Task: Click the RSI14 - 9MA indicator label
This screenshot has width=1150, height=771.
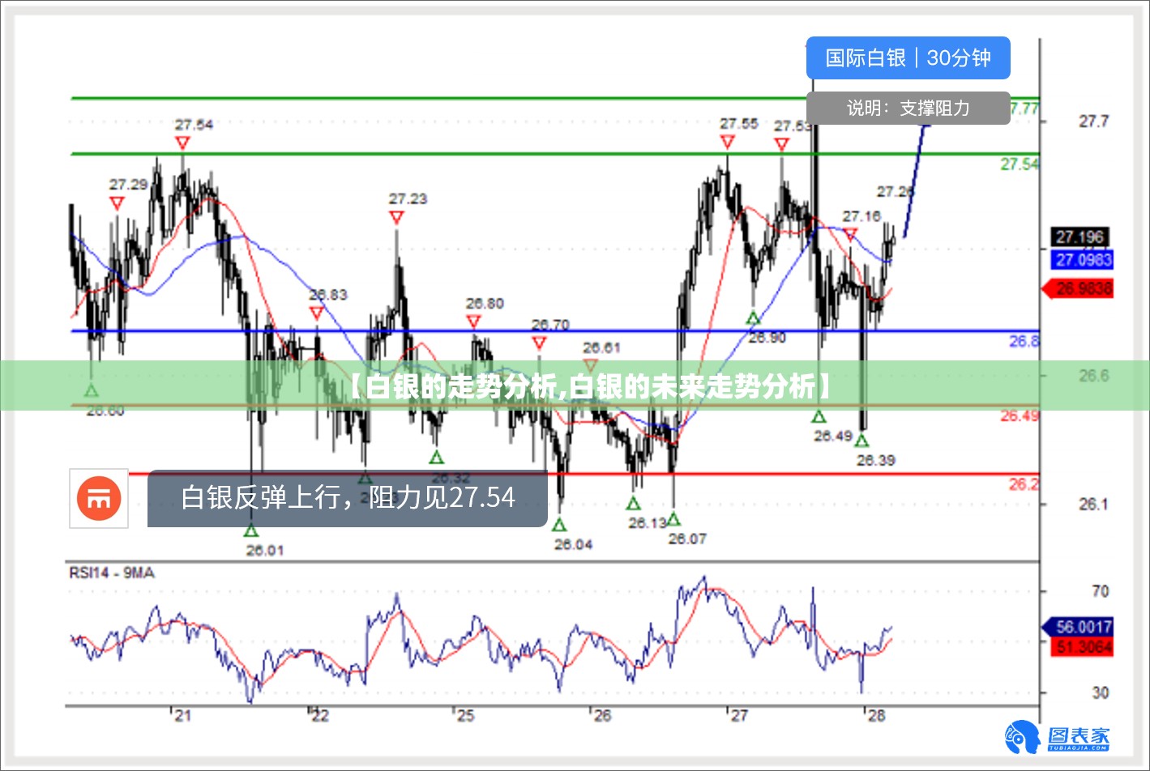Action: (111, 573)
